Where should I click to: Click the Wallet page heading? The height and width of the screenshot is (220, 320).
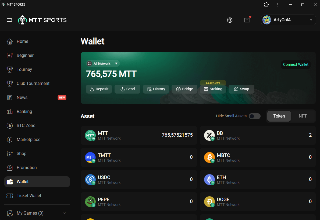(x=93, y=41)
